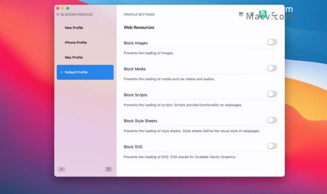Screen dimensions: 327x194
Task: Click the Scalable Vector Graphics description text
Action: click(x=180, y=157)
